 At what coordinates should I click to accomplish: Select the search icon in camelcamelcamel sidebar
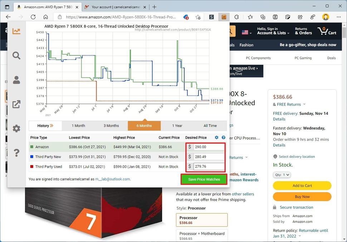click(16, 56)
